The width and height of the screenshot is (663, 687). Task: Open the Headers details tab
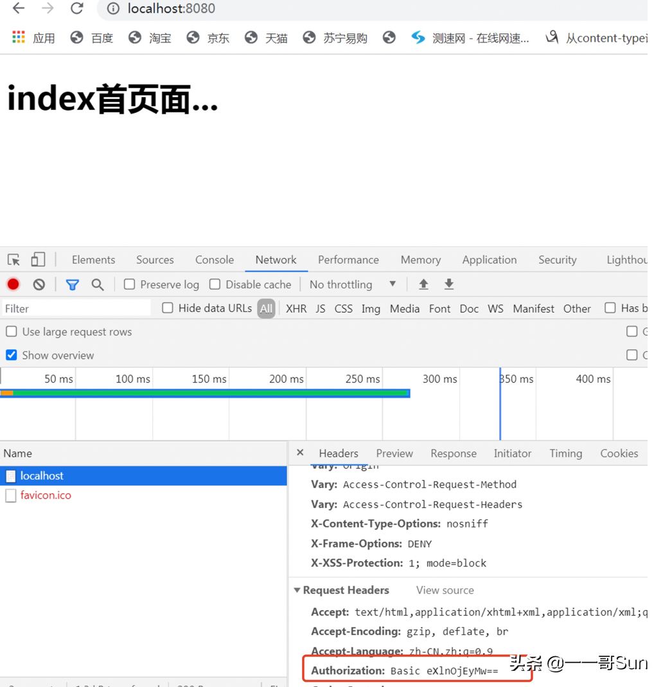tap(339, 453)
